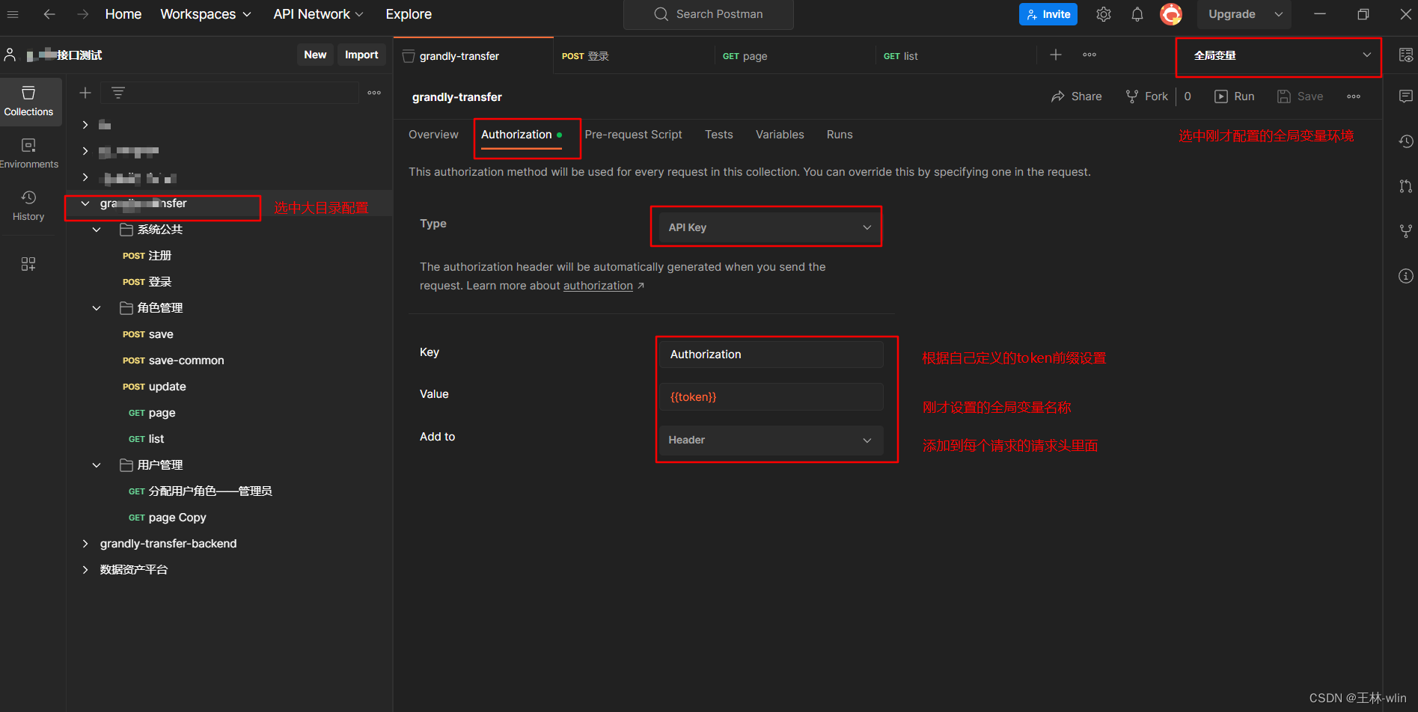Switch to the Runs tab
The height and width of the screenshot is (712, 1418).
[x=840, y=135]
